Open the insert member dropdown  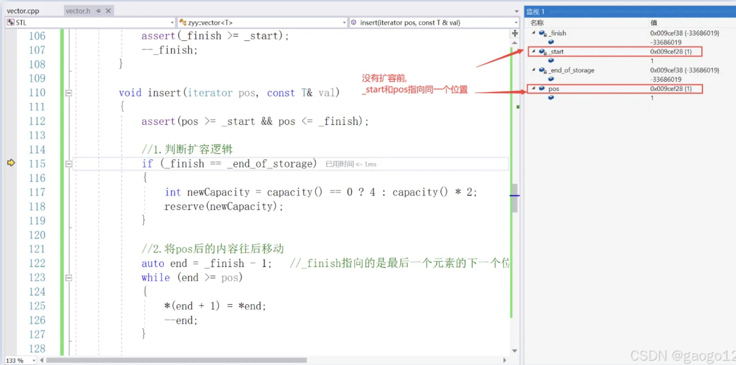(516, 23)
